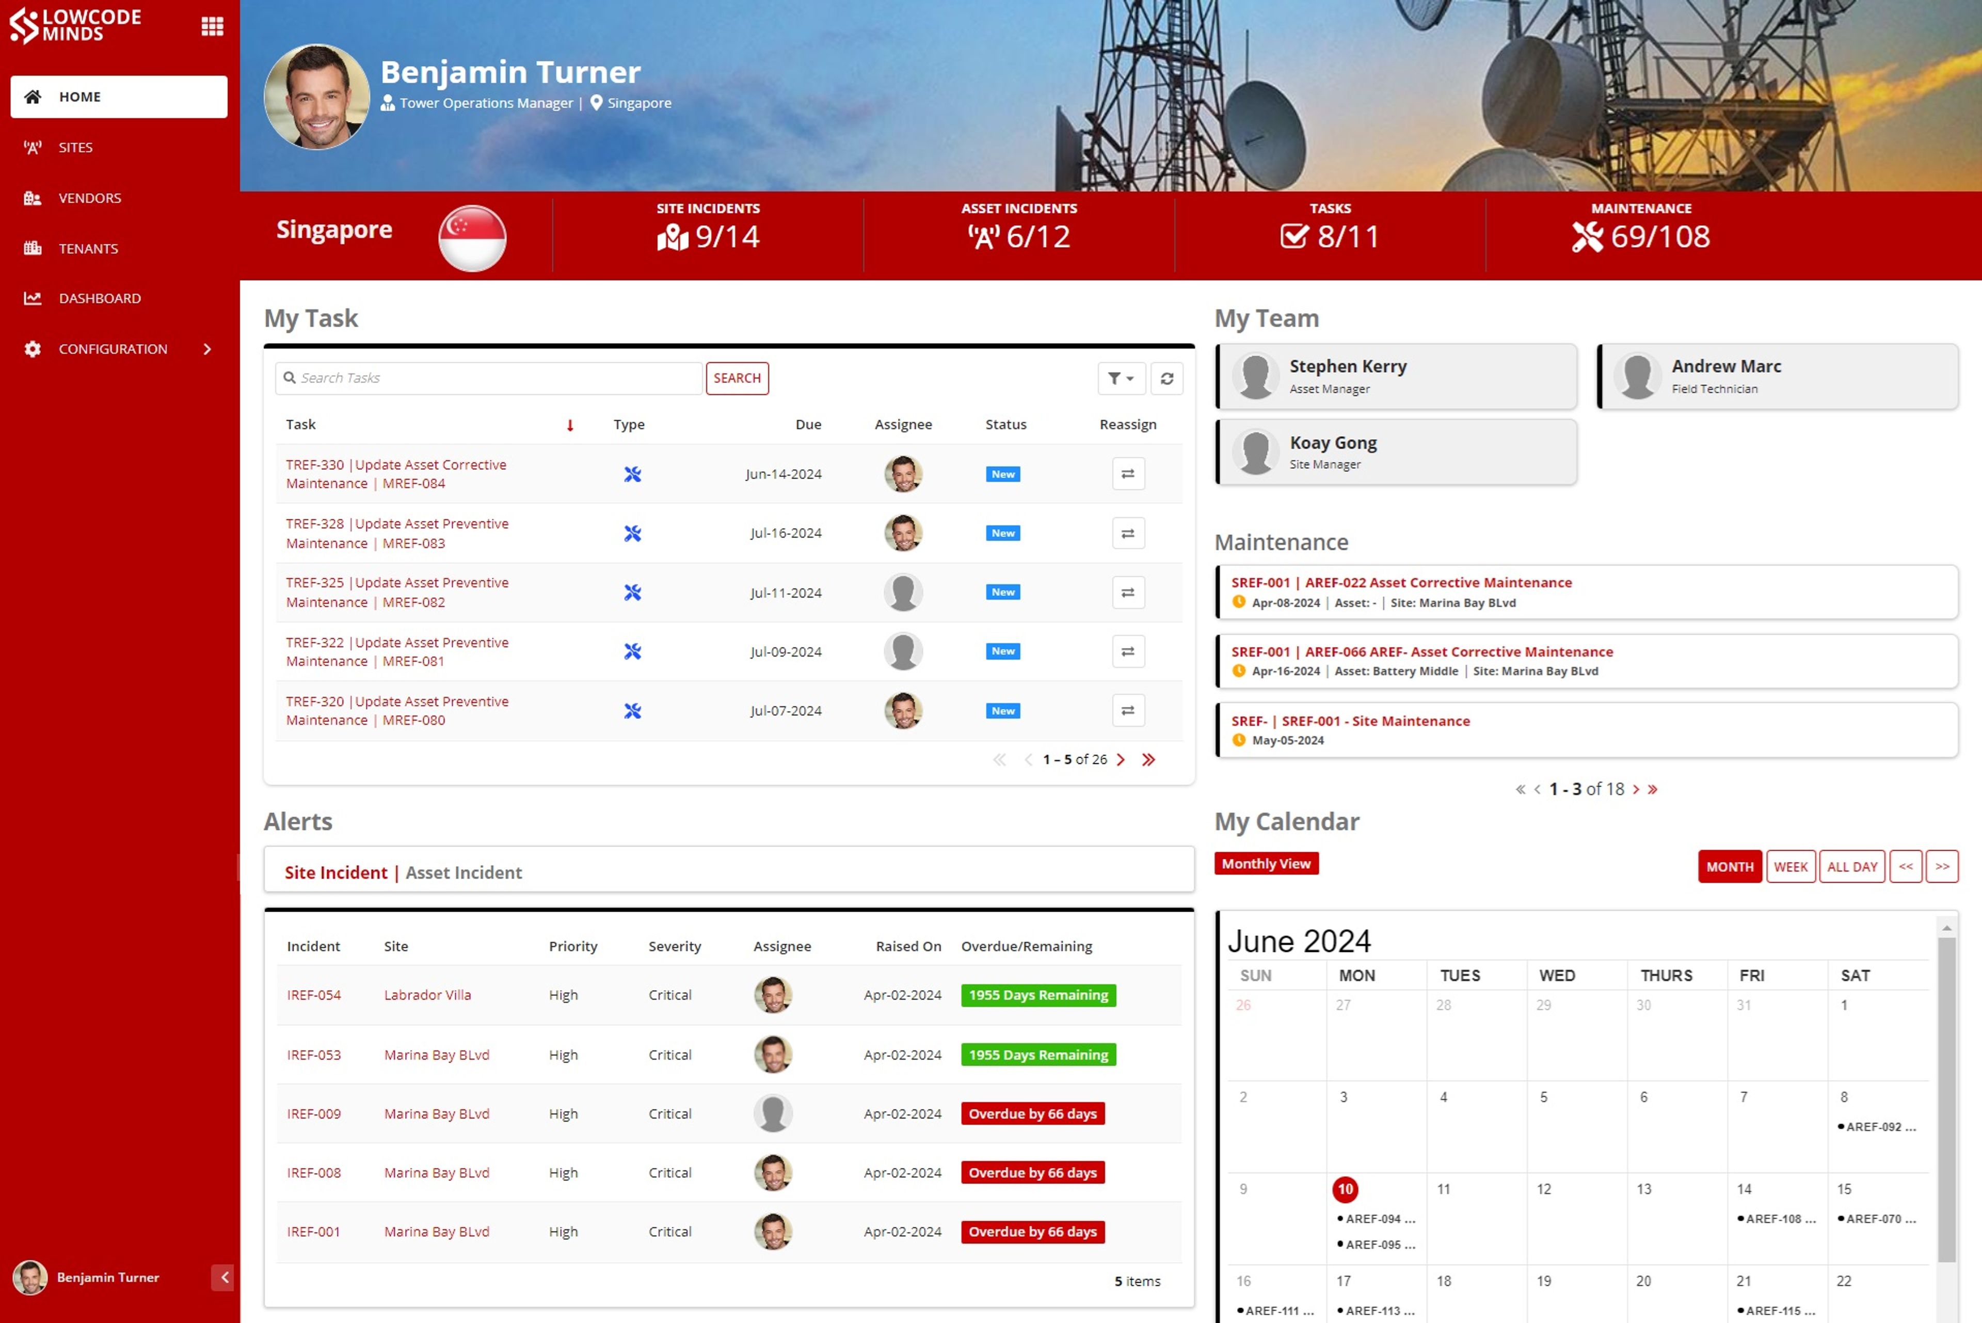
Task: Open AREF-108 event on June 14
Action: [x=1777, y=1220]
